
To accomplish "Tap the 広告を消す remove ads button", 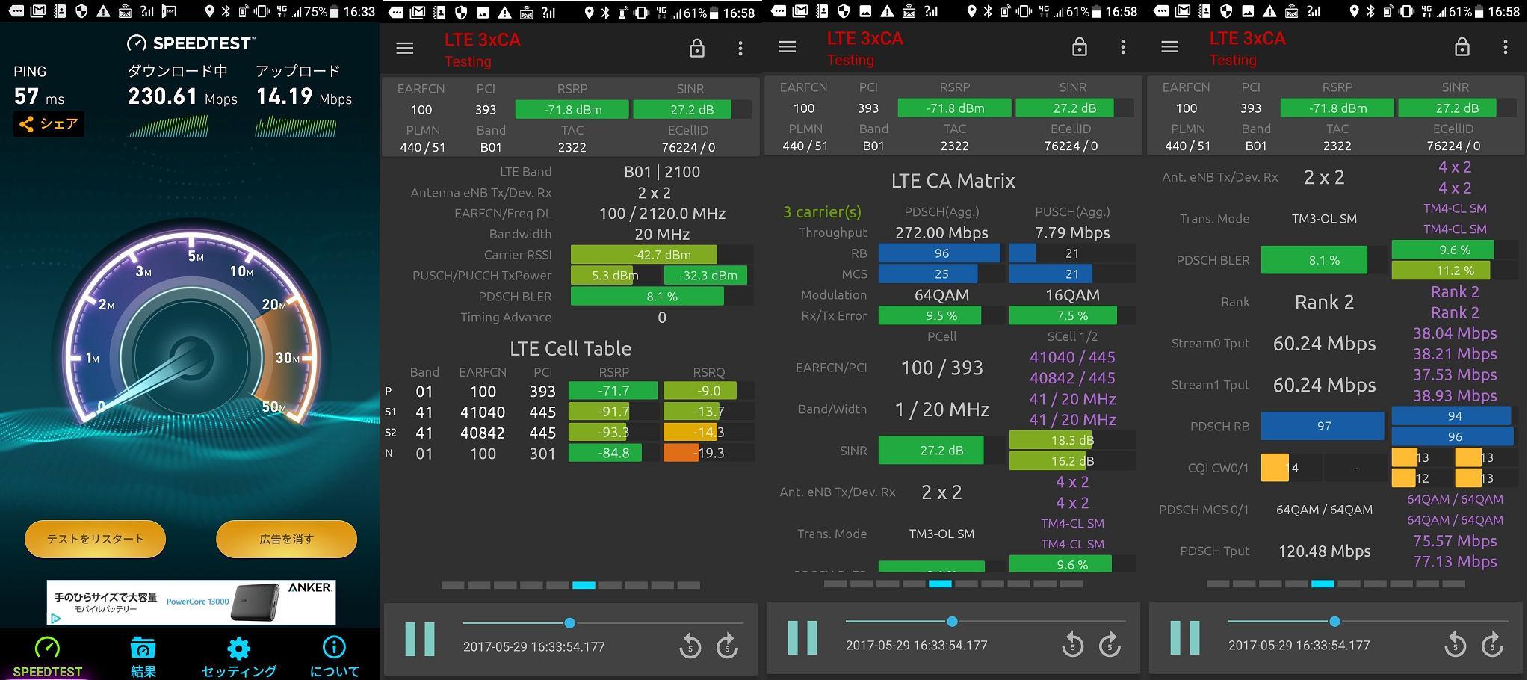I will [x=286, y=539].
